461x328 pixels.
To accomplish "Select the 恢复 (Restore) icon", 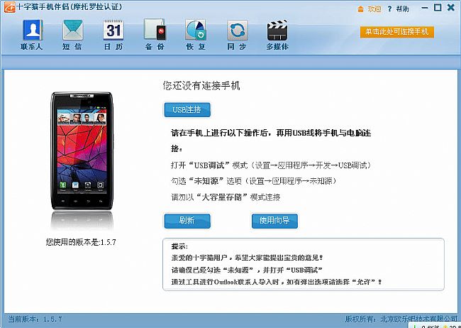I will coord(196,35).
